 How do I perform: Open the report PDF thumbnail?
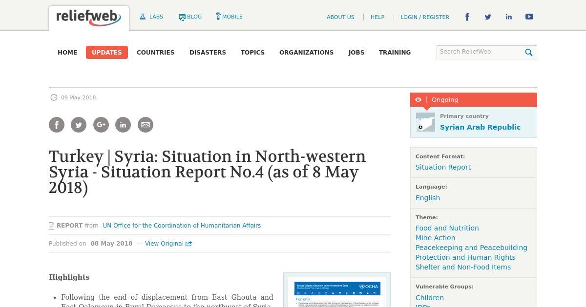[x=337, y=291]
